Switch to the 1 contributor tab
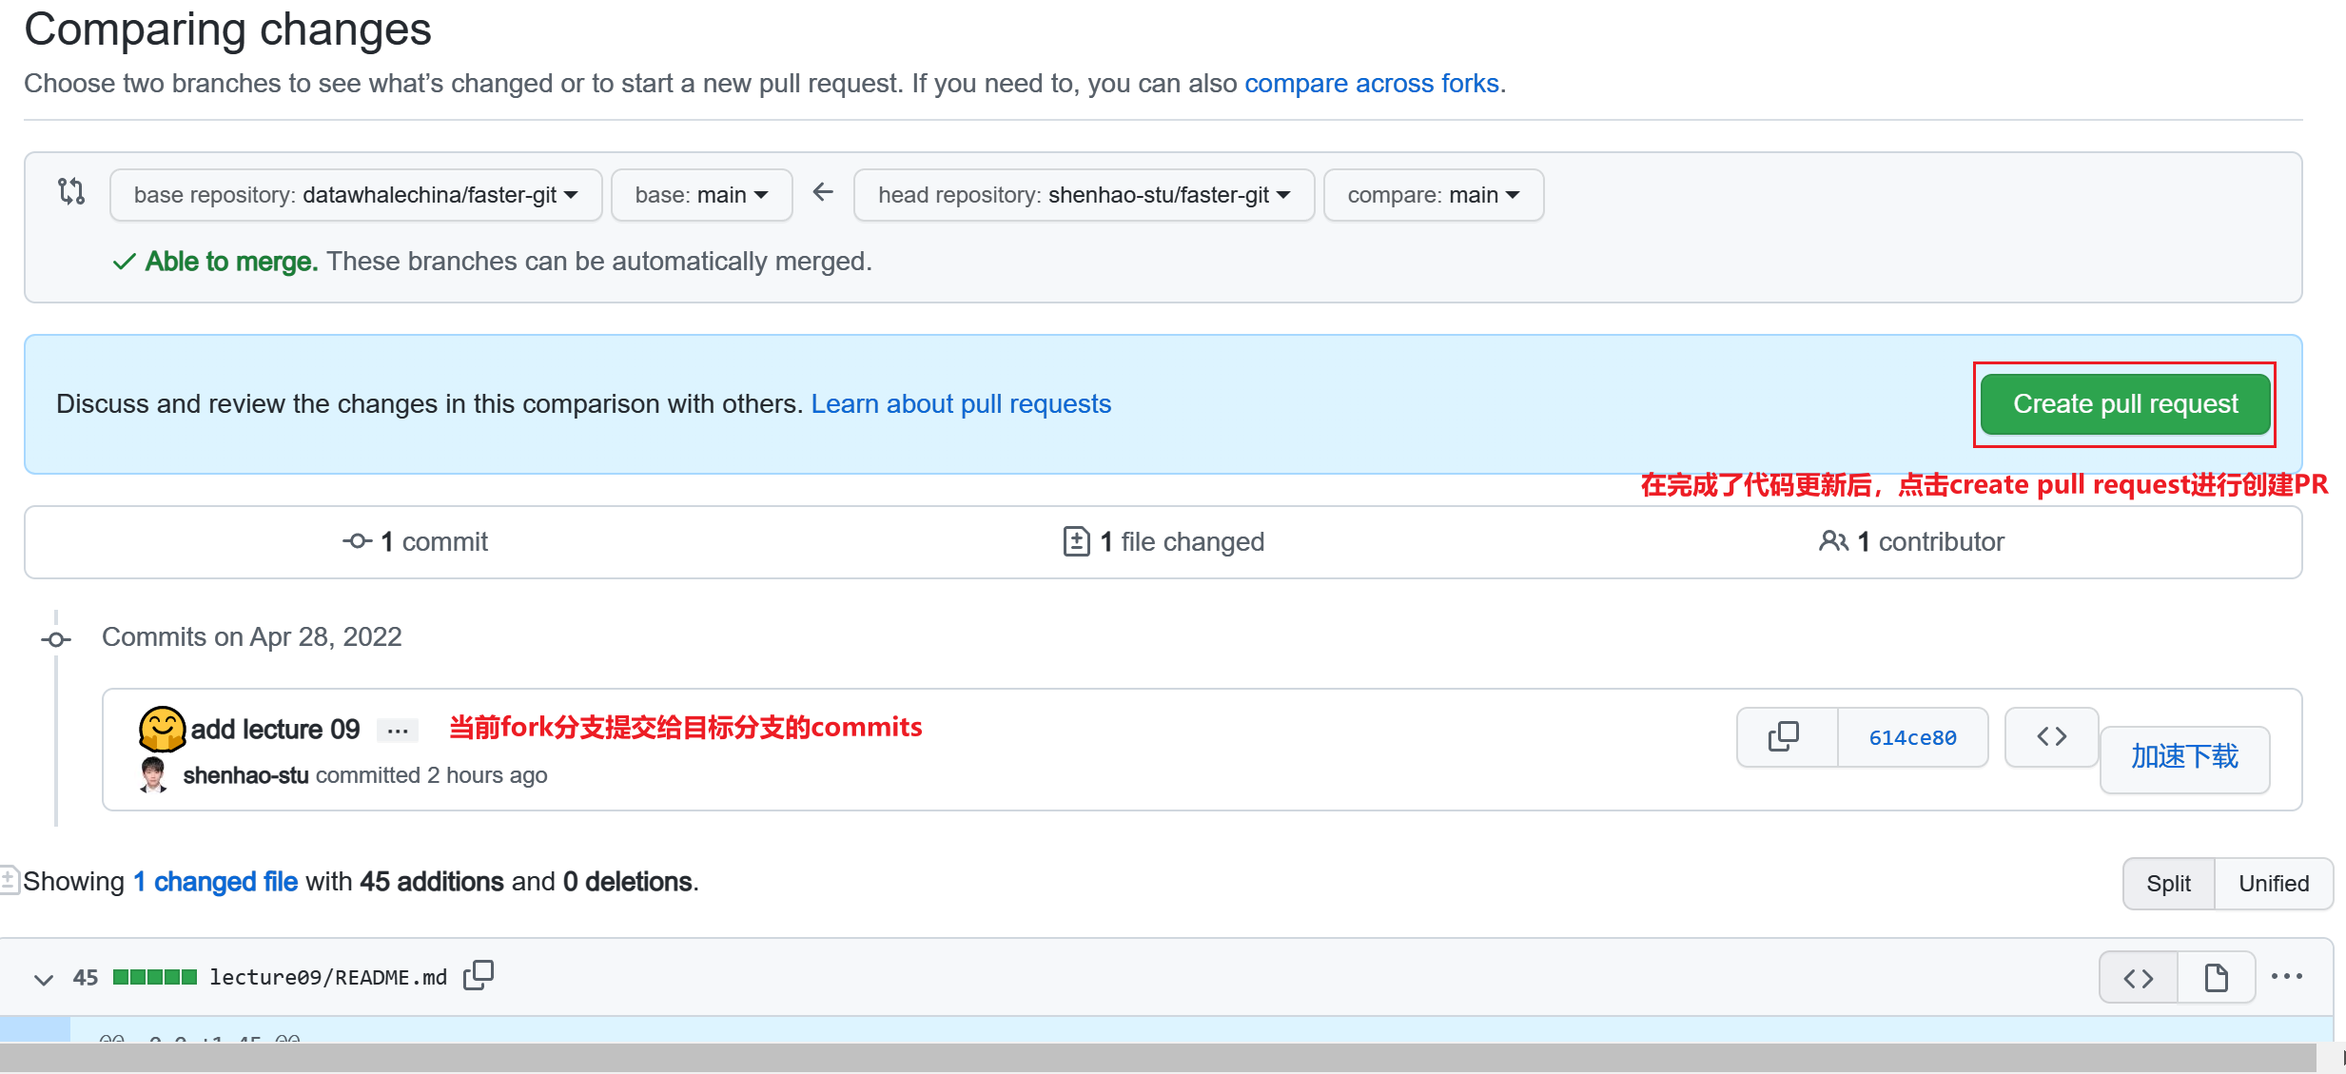This screenshot has height=1074, width=2346. (1911, 541)
